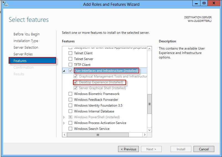Screen dimensions: 222x157
Task: Expand the Windows PowerShell node
Action: click(x=64, y=117)
